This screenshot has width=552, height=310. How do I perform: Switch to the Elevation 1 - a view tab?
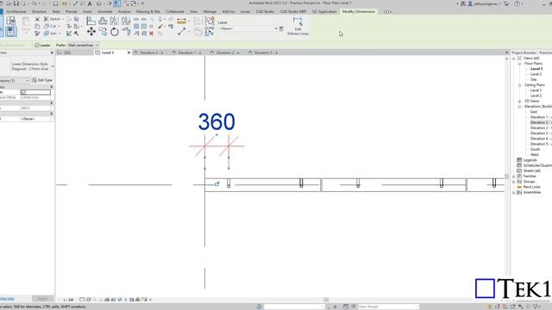pyautogui.click(x=189, y=53)
